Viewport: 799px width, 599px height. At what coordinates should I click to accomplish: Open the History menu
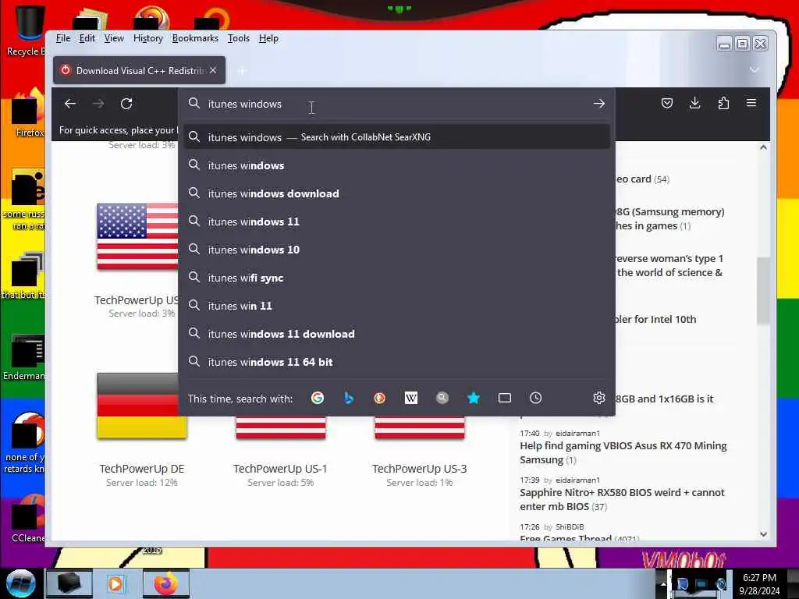pyautogui.click(x=148, y=38)
